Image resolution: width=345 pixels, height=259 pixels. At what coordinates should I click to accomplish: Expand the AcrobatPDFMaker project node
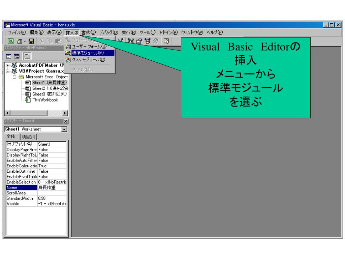(x=8, y=65)
